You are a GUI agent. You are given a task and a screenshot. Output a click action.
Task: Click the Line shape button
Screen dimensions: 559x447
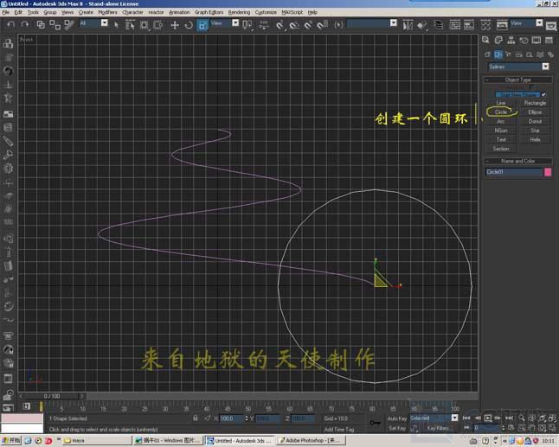tap(501, 103)
